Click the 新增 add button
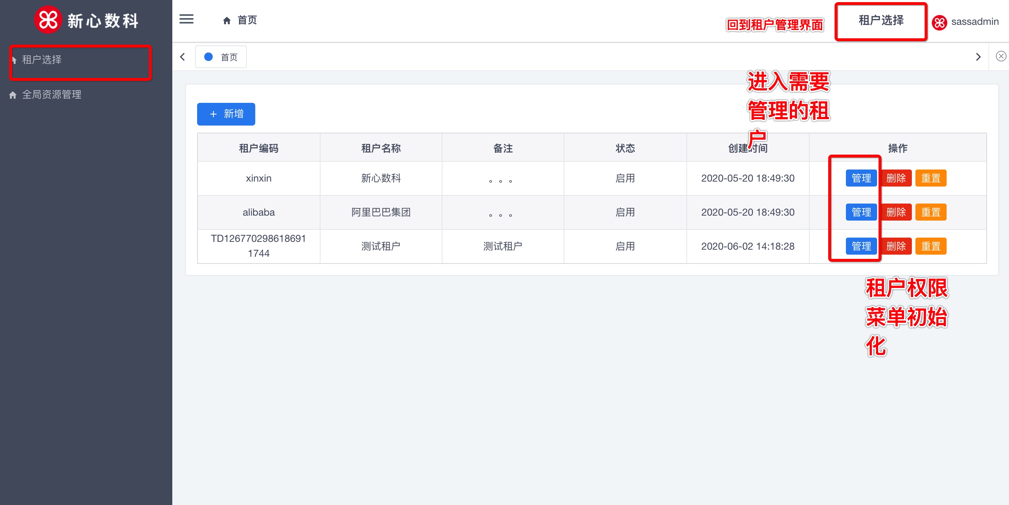This screenshot has height=505, width=1009. [x=226, y=114]
